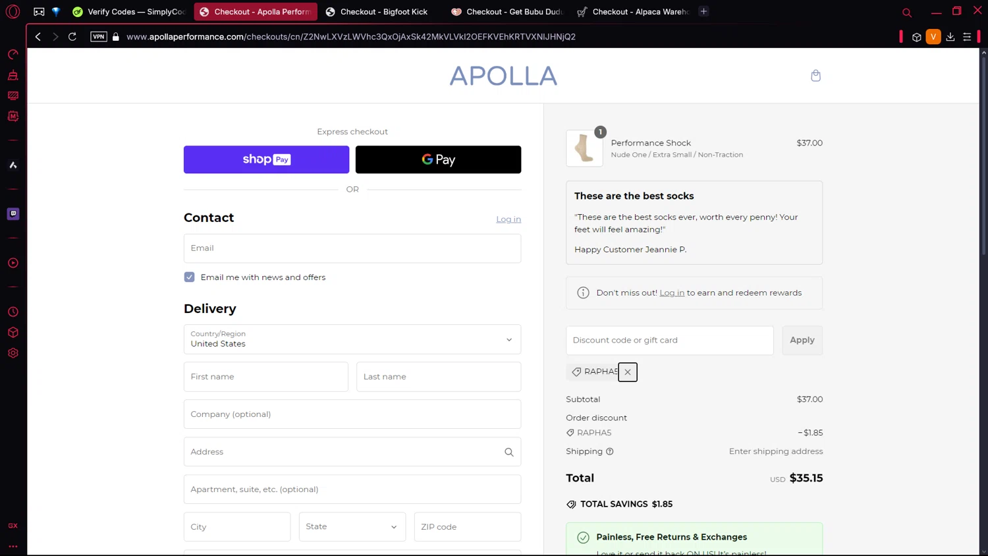Pay with the Google Pay button
Image resolution: width=988 pixels, height=556 pixels.
click(438, 159)
